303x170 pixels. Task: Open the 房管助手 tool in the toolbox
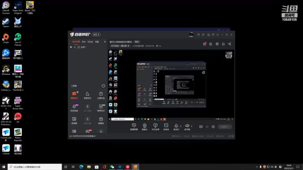pyautogui.click(x=87, y=96)
